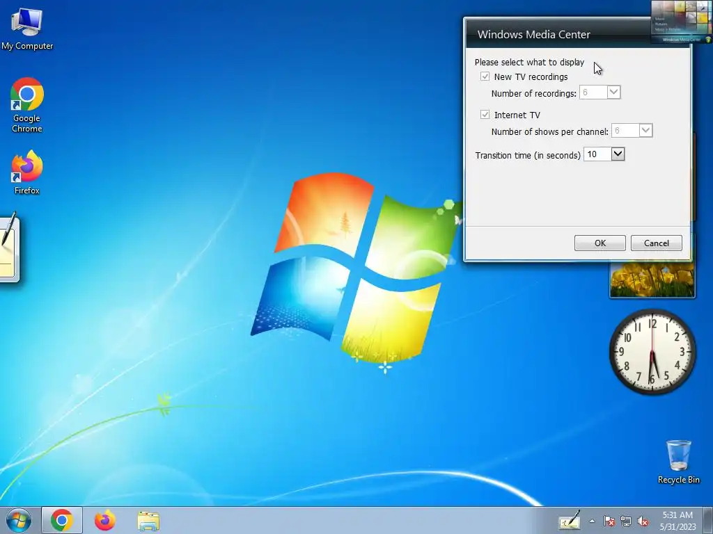Open Firefox from the taskbar

click(104, 520)
